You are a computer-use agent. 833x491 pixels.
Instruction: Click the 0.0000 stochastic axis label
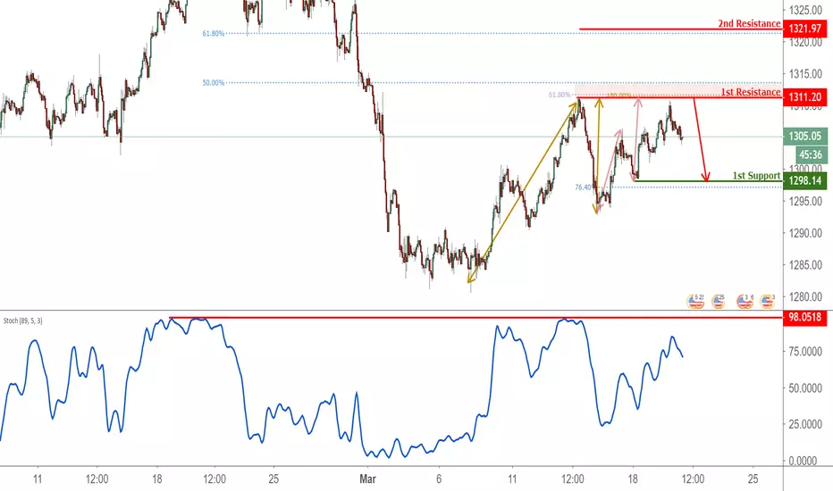coord(804,461)
